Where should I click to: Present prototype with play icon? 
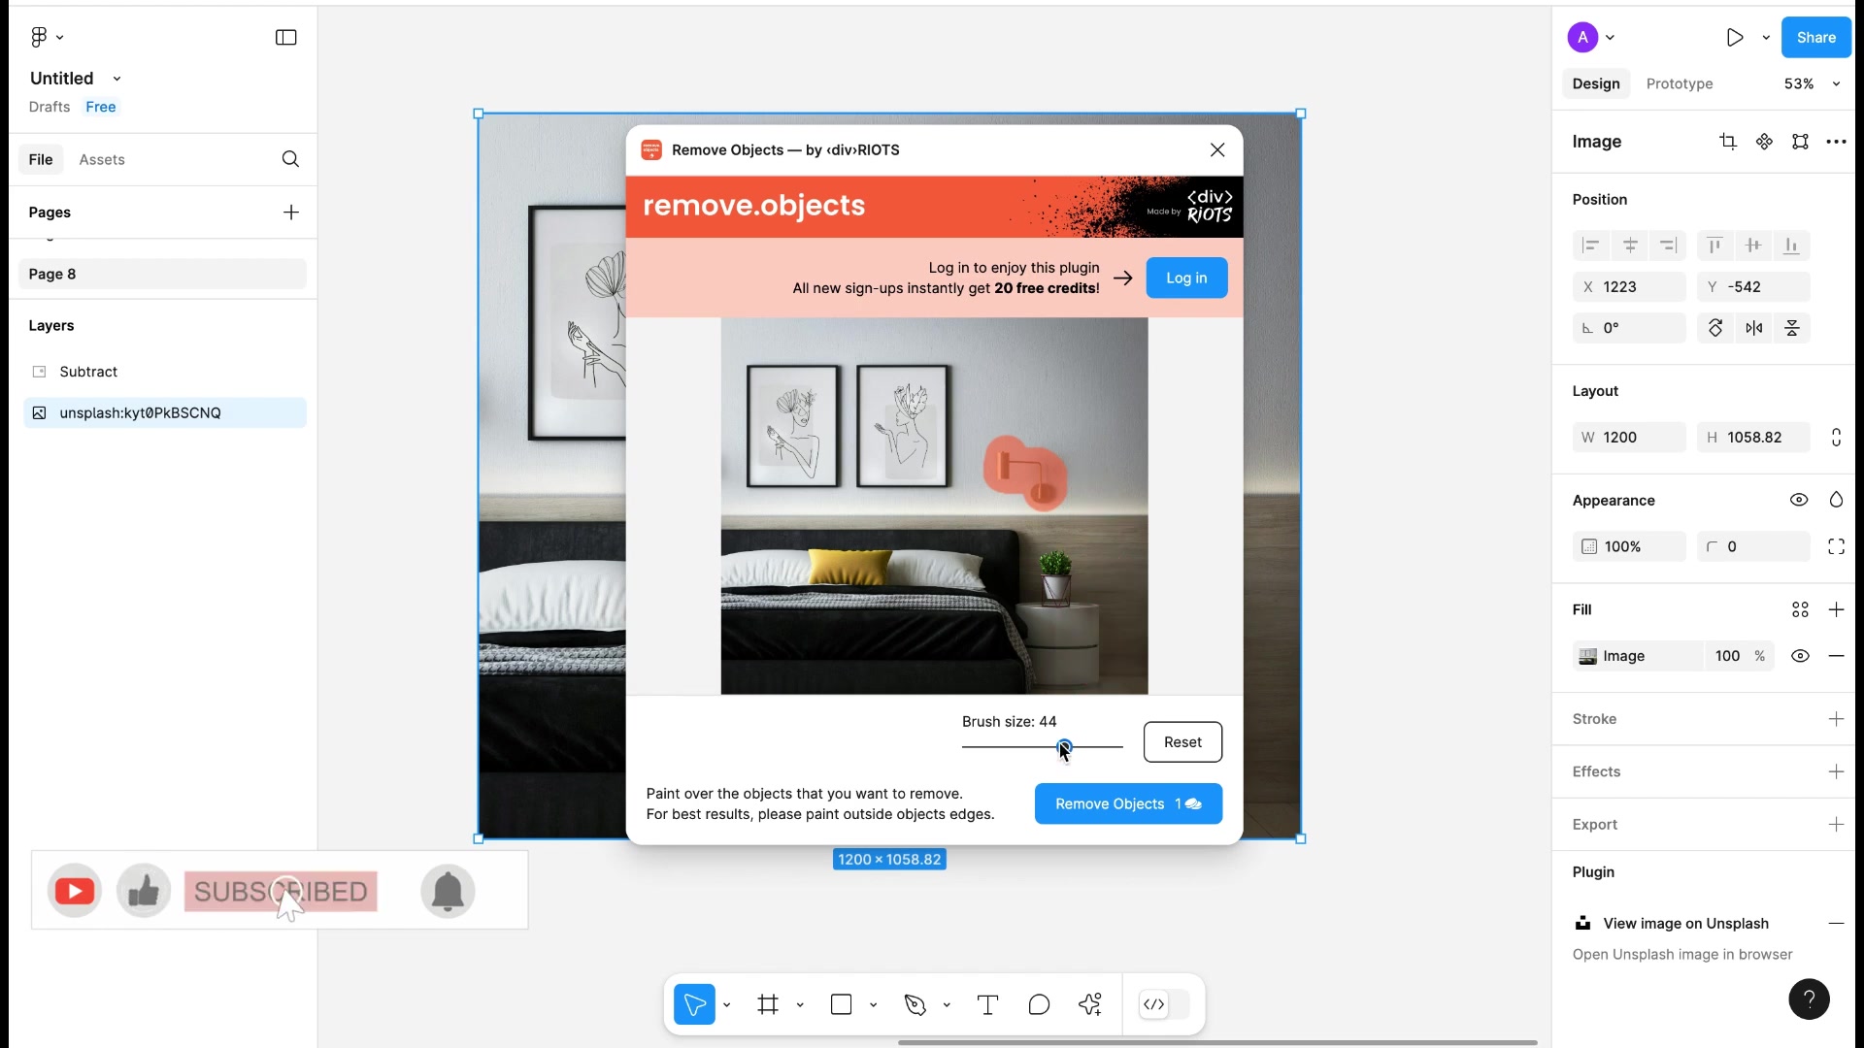pos(1735,37)
